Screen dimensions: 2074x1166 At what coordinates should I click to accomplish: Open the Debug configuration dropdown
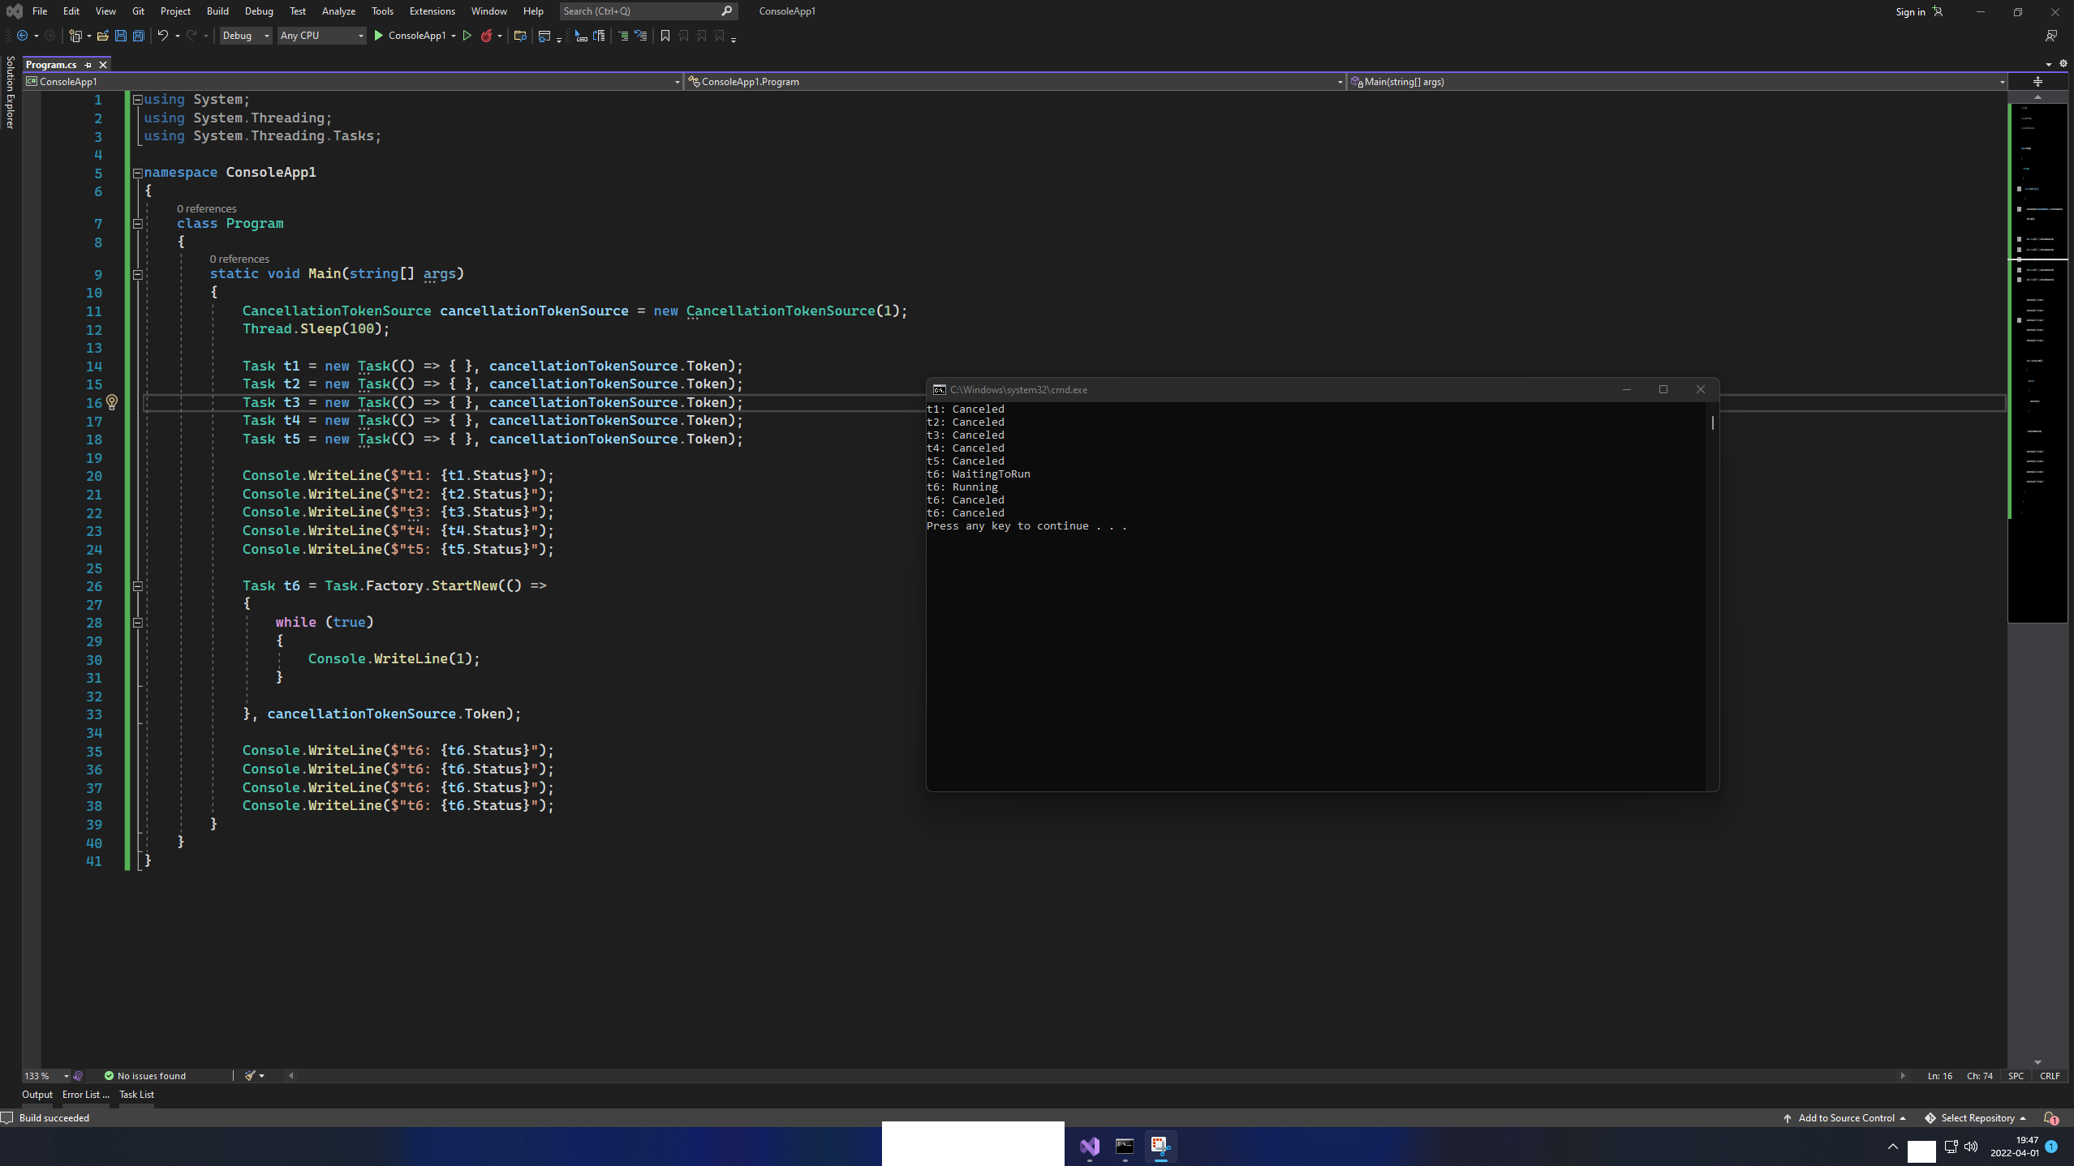pos(246,36)
